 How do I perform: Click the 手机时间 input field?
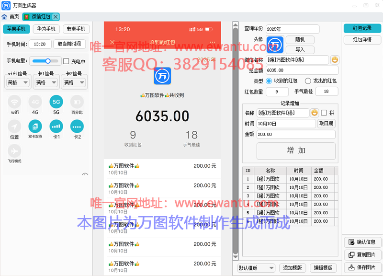point(40,44)
